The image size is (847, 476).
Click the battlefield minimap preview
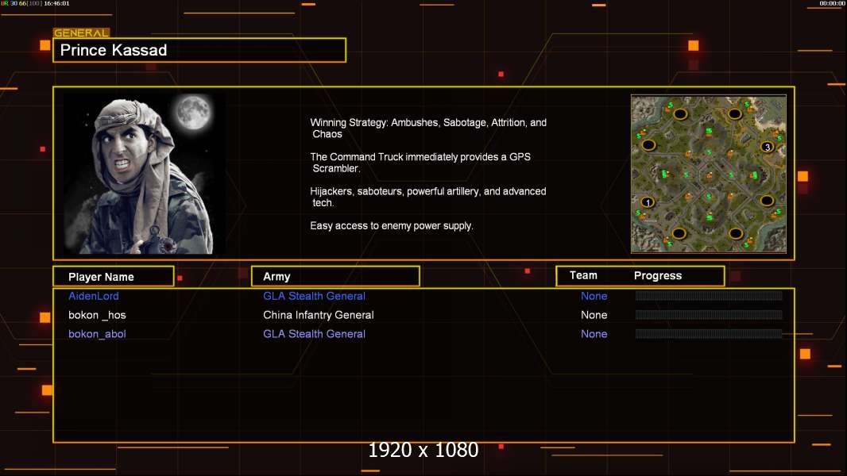(709, 174)
